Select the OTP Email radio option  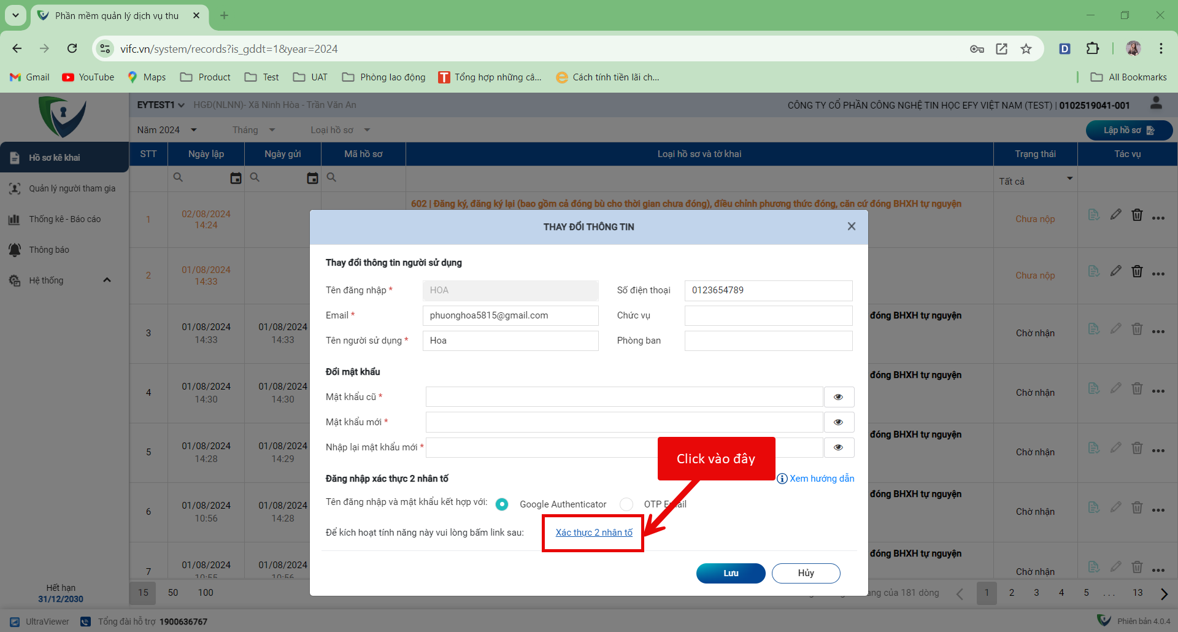[626, 504]
